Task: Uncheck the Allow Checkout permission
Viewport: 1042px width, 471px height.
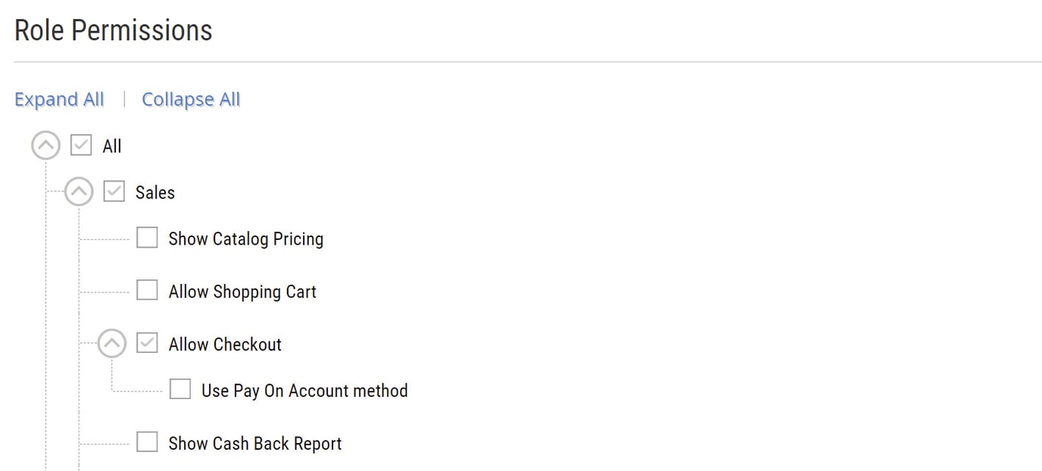Action: pyautogui.click(x=147, y=343)
